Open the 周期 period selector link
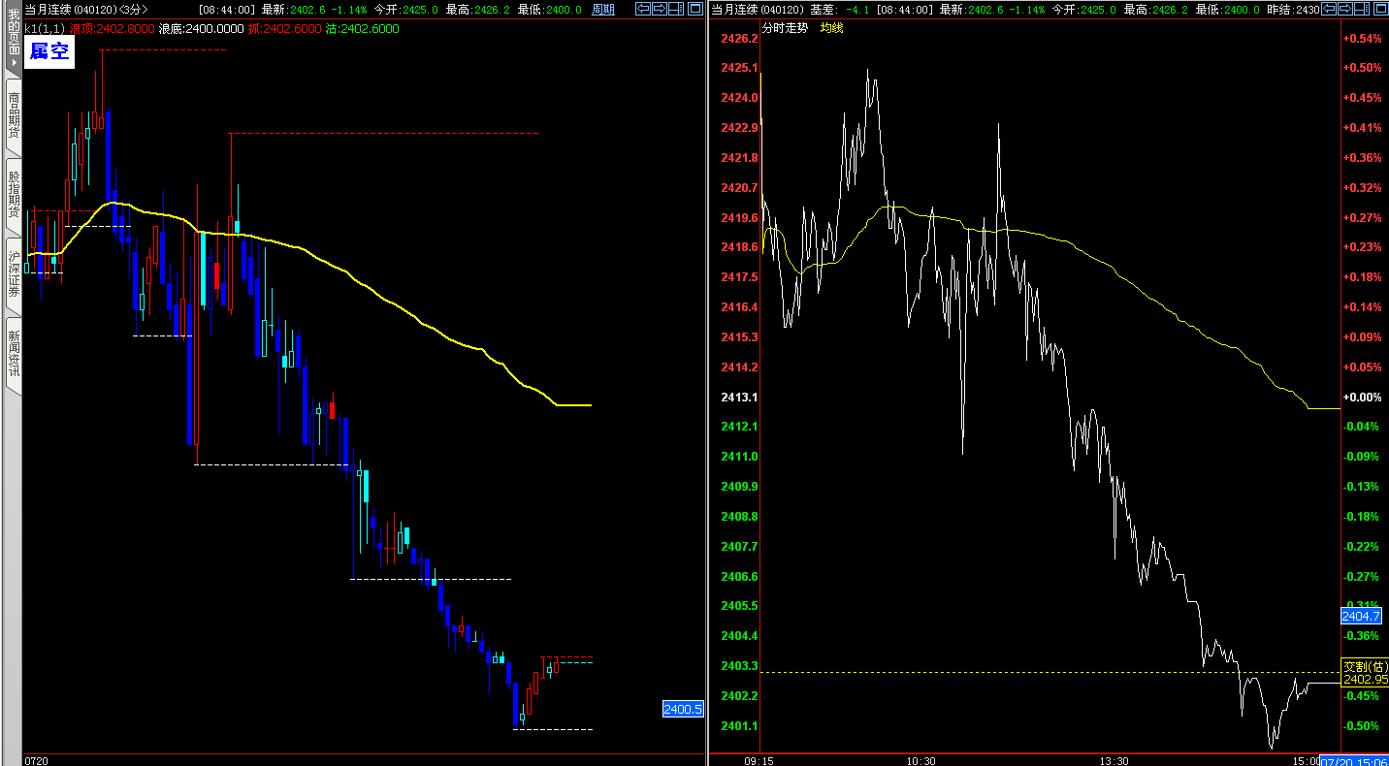1389x766 pixels. (x=602, y=9)
